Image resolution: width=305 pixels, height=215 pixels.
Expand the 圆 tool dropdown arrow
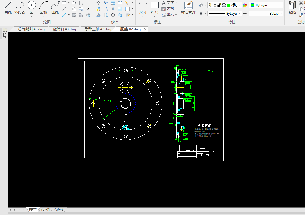pyautogui.click(x=31, y=16)
